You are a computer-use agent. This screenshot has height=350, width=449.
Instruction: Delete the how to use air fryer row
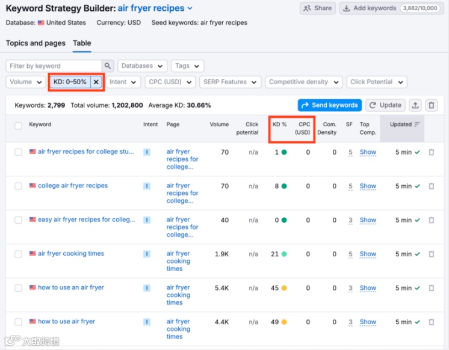[x=432, y=322]
